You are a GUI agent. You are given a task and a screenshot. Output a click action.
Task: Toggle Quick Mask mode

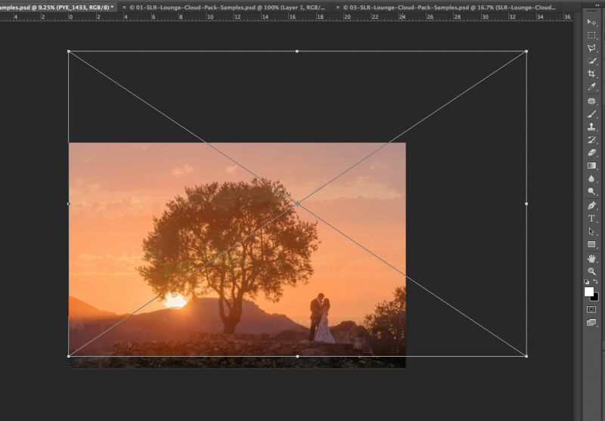pyautogui.click(x=591, y=309)
